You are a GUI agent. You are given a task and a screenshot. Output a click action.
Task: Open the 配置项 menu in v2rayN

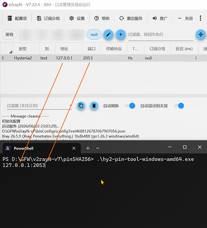[17, 18]
